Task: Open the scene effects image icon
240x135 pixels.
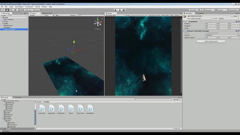Action: pyautogui.click(x=57, y=15)
